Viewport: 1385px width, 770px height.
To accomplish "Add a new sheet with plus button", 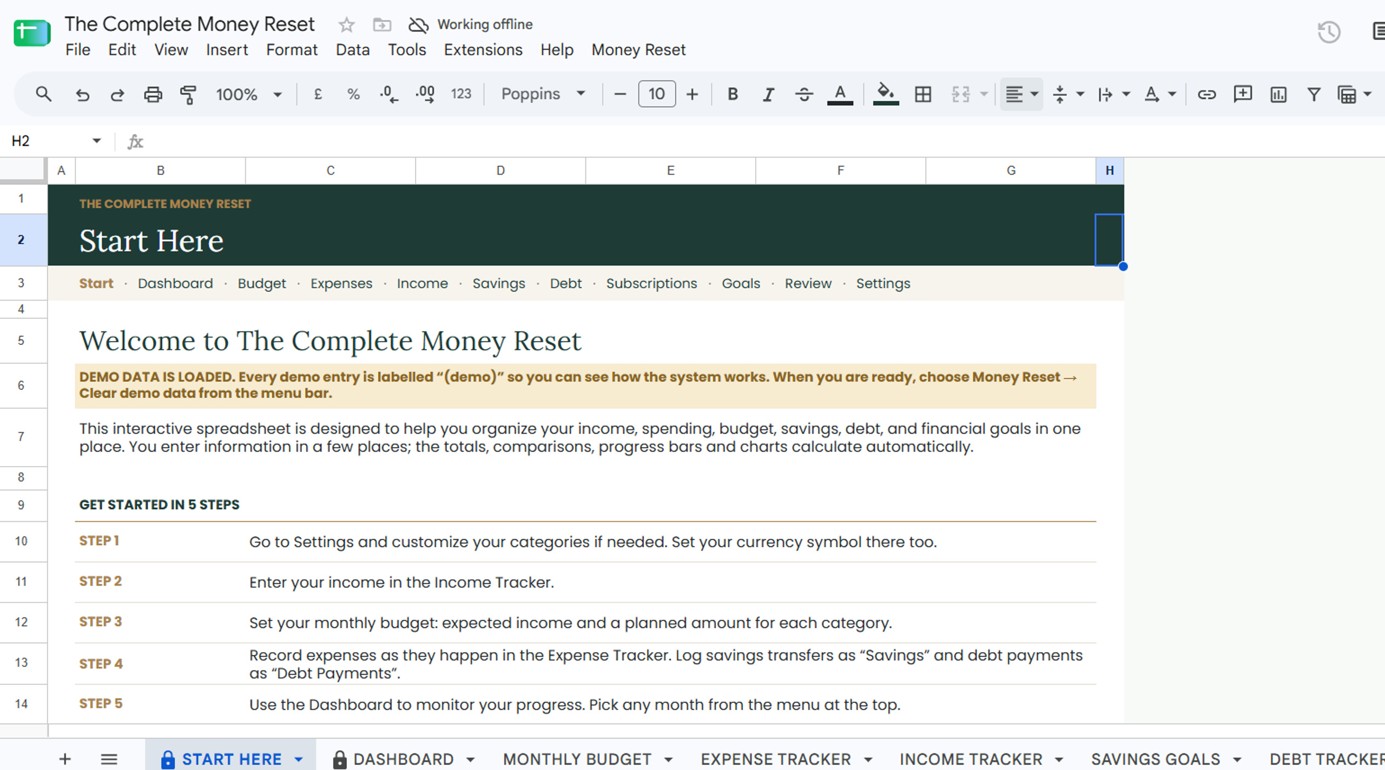I will pyautogui.click(x=65, y=759).
